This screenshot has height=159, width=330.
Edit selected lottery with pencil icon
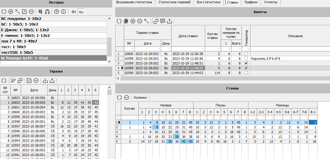click(24, 12)
